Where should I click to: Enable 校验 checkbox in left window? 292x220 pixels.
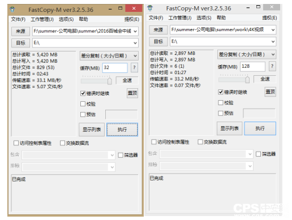[83, 104]
